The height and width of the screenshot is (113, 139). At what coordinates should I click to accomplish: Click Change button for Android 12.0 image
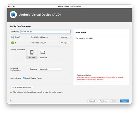pyautogui.click(x=65, y=43)
